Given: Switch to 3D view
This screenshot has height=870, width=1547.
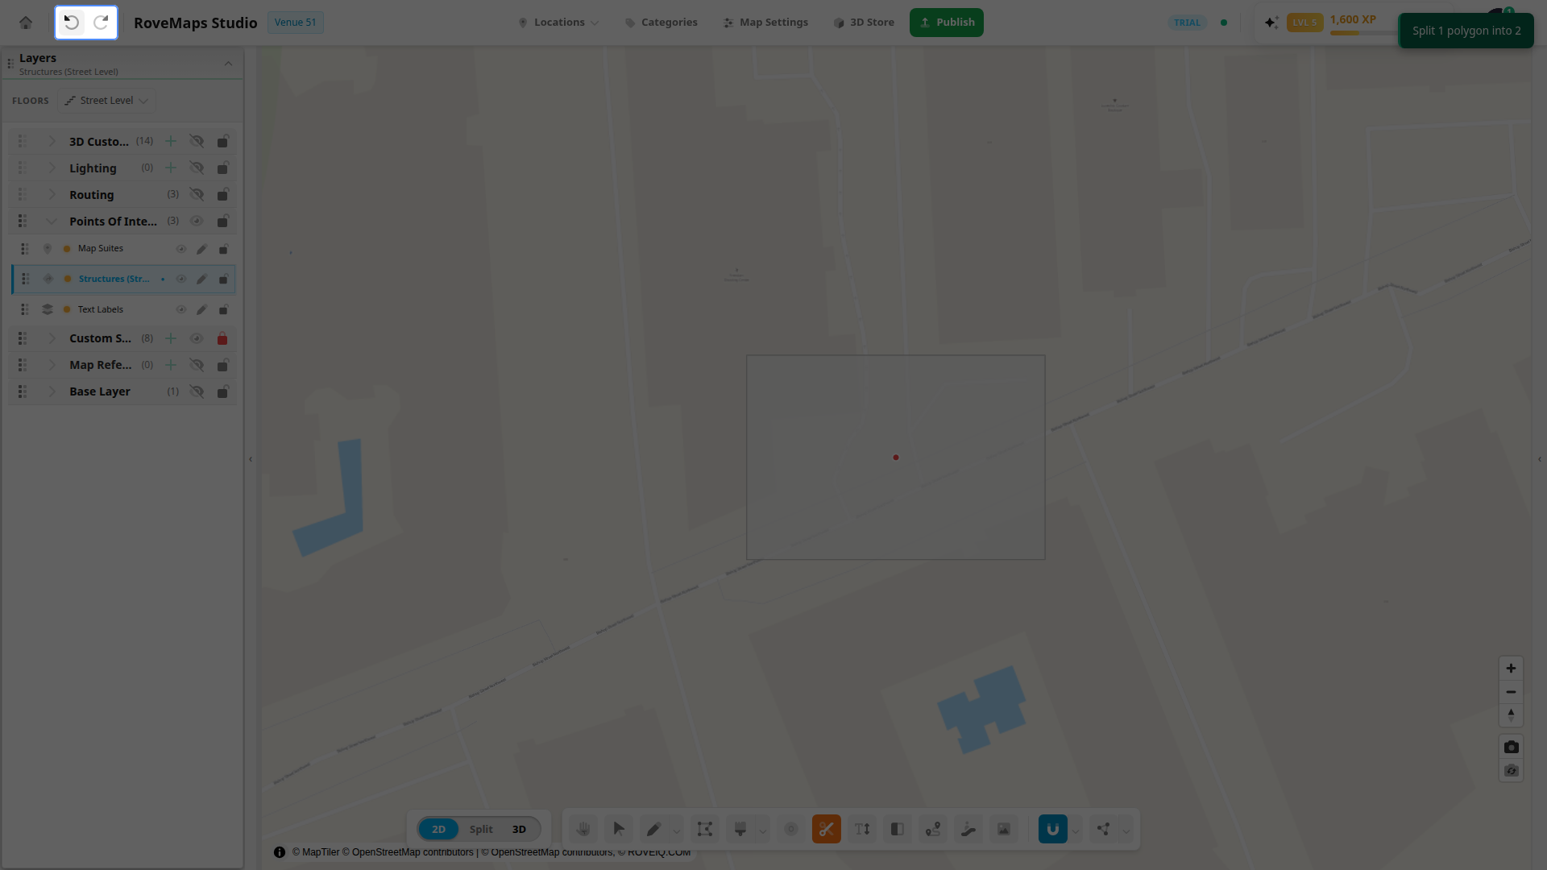Looking at the screenshot, I should (x=519, y=829).
